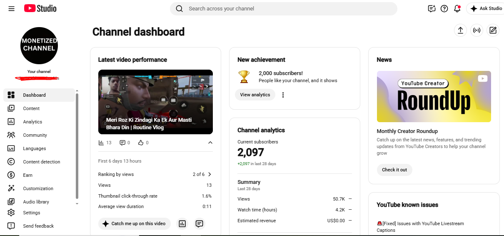Click the Earn dollar icon in sidebar
The image size is (504, 236).
tap(11, 175)
